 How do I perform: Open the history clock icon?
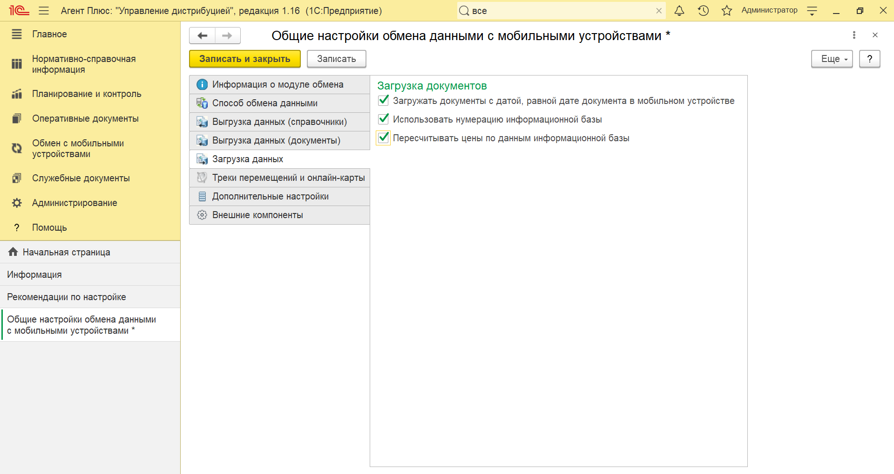(x=703, y=11)
